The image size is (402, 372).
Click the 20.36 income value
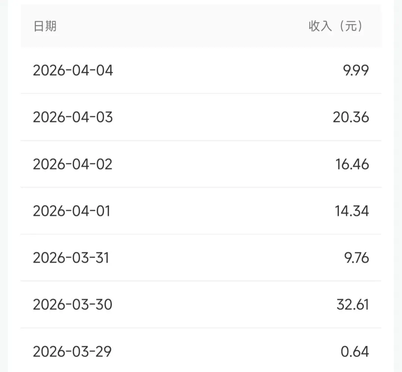point(351,117)
